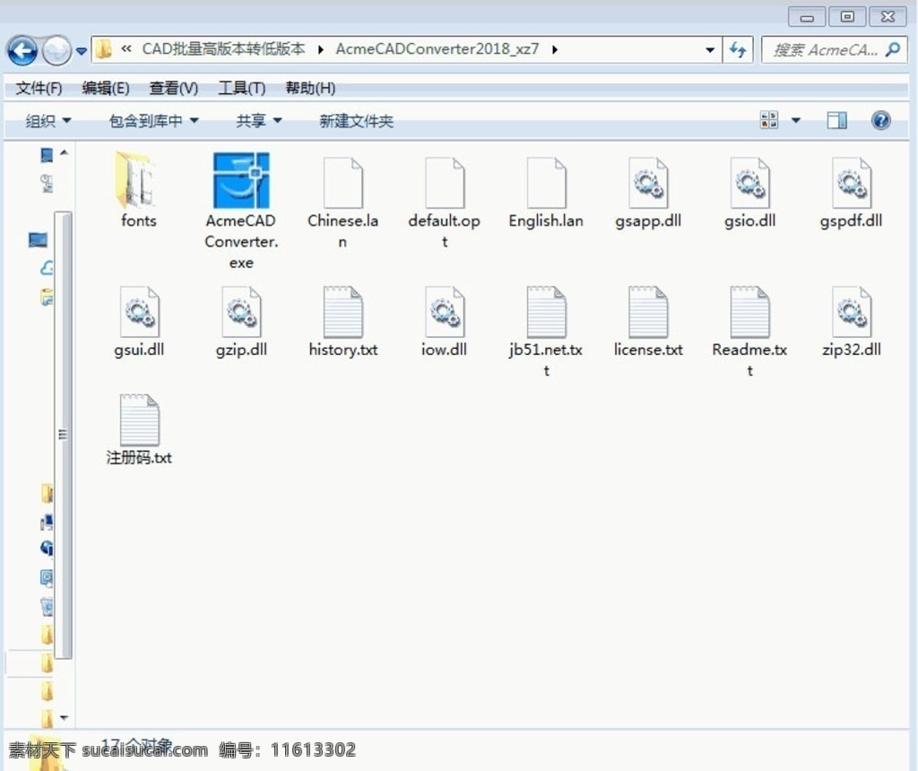Select the gsui.dll file icon

coord(139,312)
